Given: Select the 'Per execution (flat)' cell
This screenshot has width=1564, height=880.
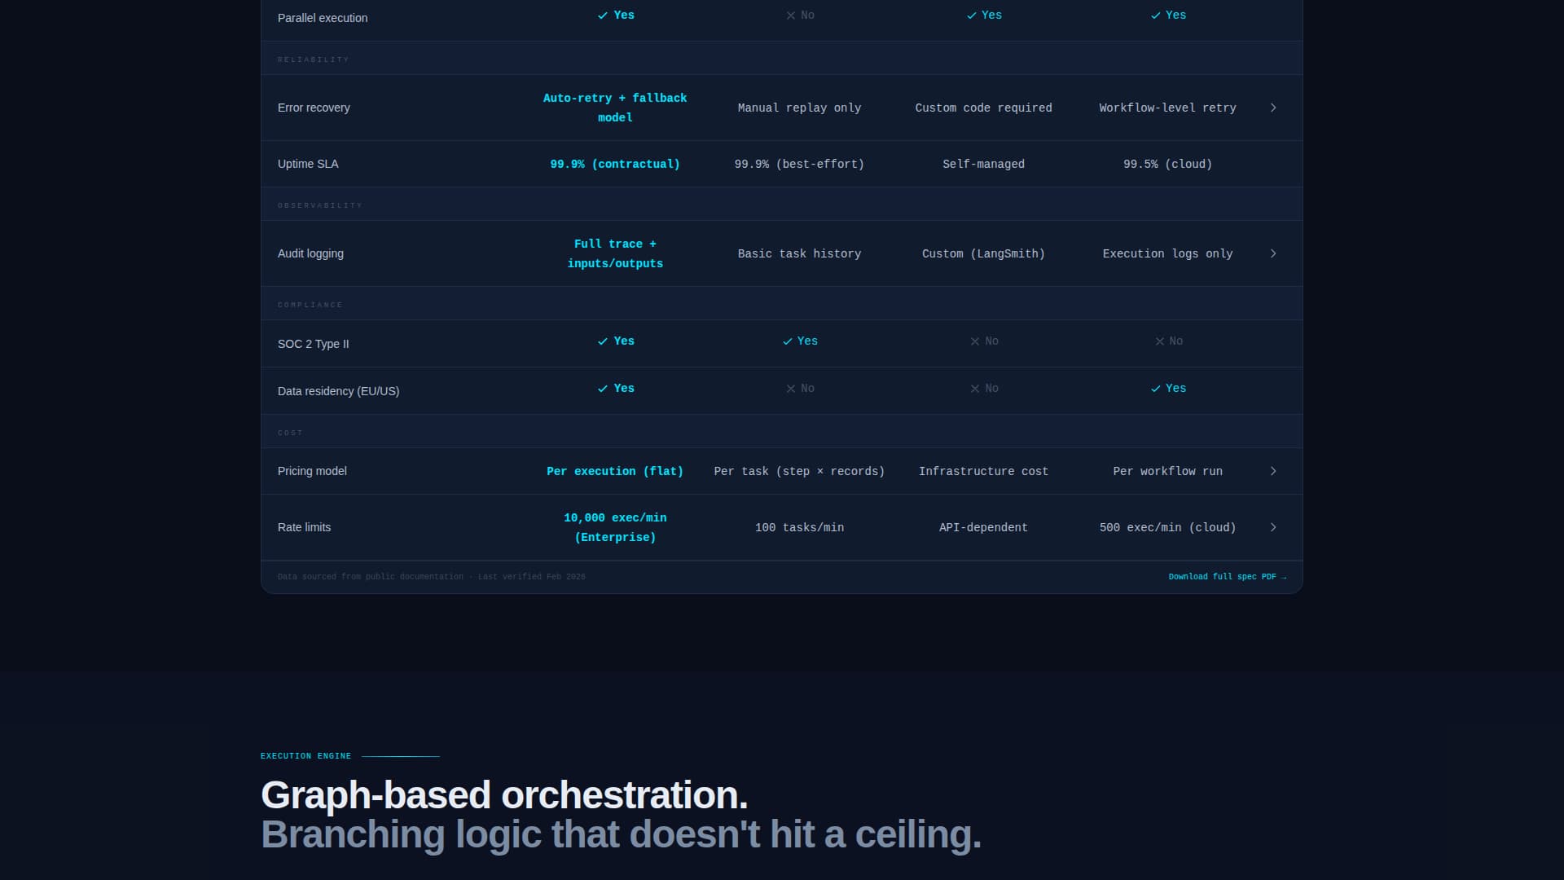Looking at the screenshot, I should tap(615, 471).
